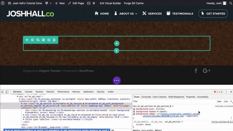Screen dimensions: 233x131
Task: Open the Performance tab
Action: coord(63,92)
